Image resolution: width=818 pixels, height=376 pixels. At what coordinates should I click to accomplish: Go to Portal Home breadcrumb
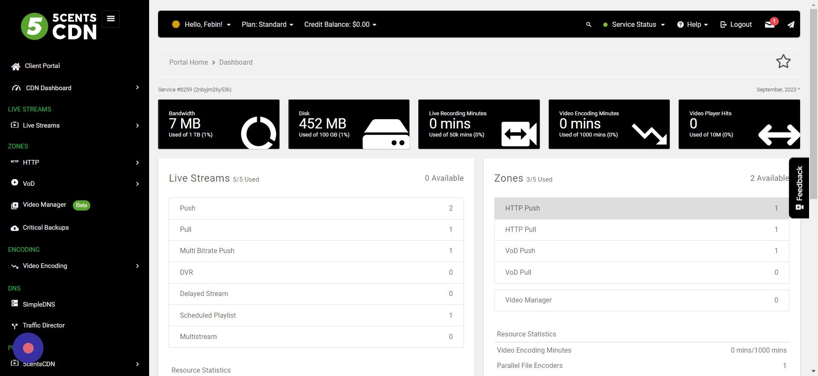pos(188,62)
